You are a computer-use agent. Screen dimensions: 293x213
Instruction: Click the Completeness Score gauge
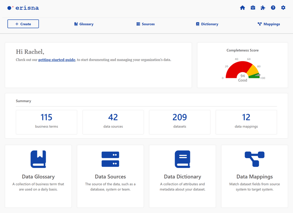(x=242, y=70)
